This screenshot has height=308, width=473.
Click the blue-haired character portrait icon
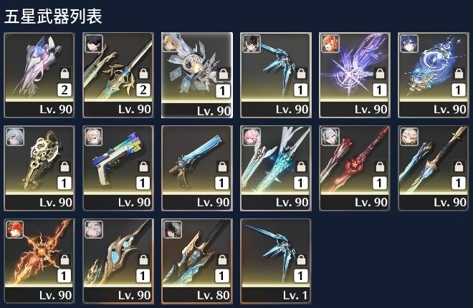tap(409, 44)
